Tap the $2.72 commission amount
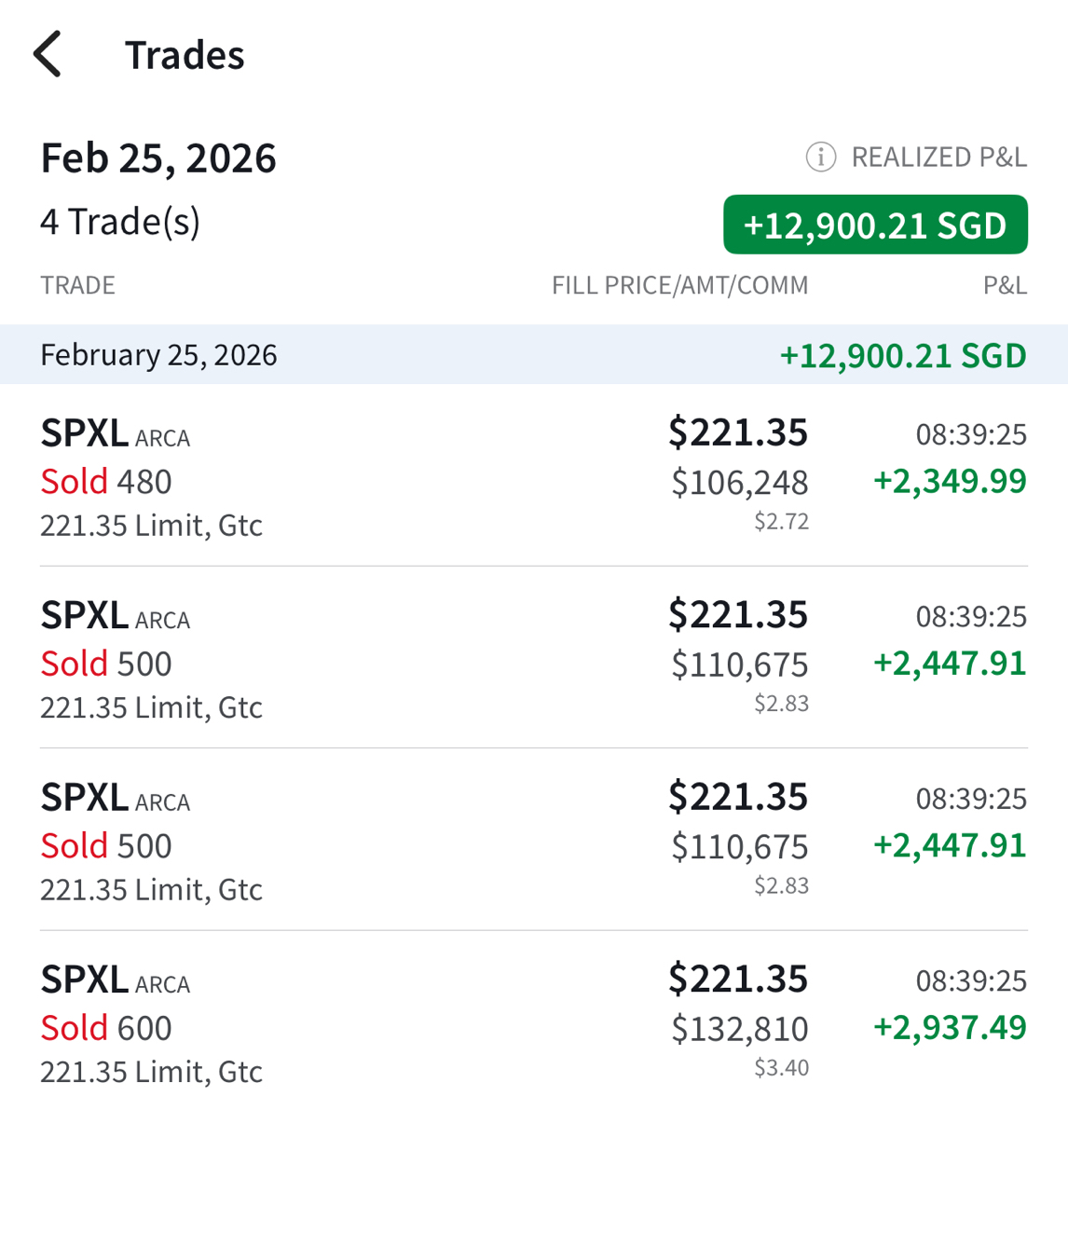 pyautogui.click(x=782, y=521)
